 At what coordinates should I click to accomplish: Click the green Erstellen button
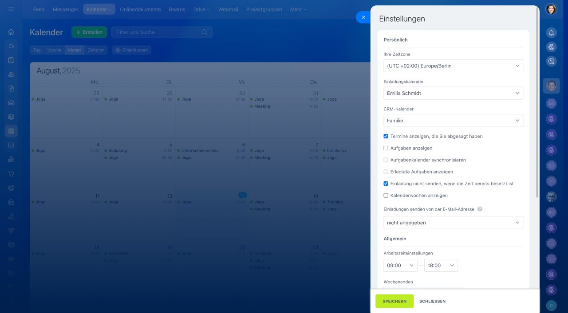89,32
